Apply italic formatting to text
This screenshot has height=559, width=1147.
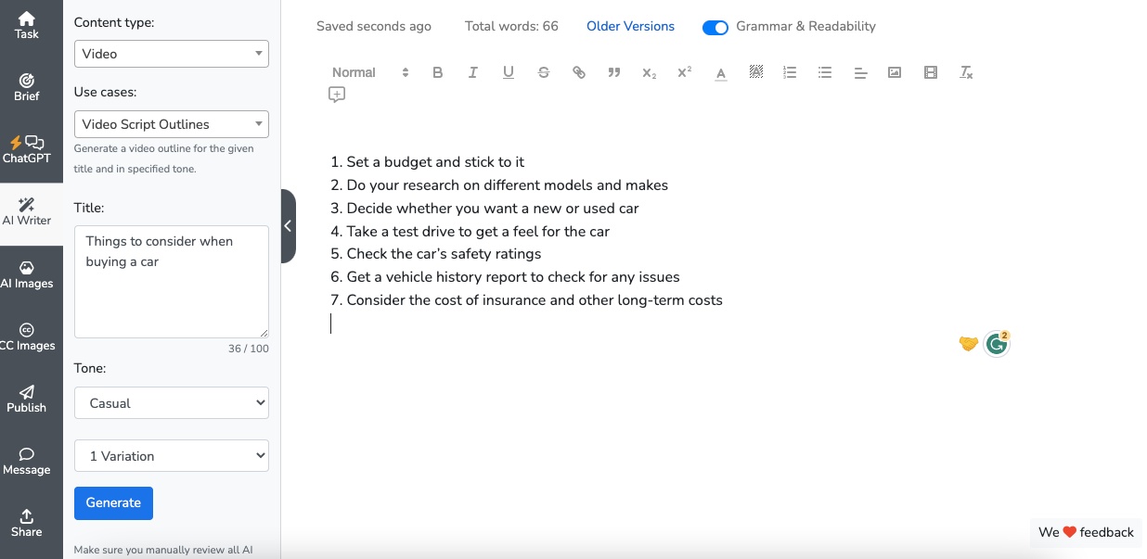473,72
